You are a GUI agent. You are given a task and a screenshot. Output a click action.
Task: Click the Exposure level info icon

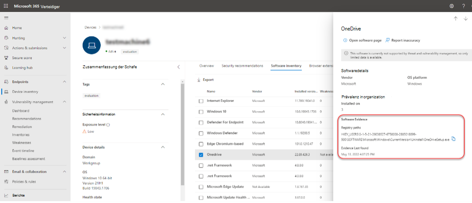(108, 125)
